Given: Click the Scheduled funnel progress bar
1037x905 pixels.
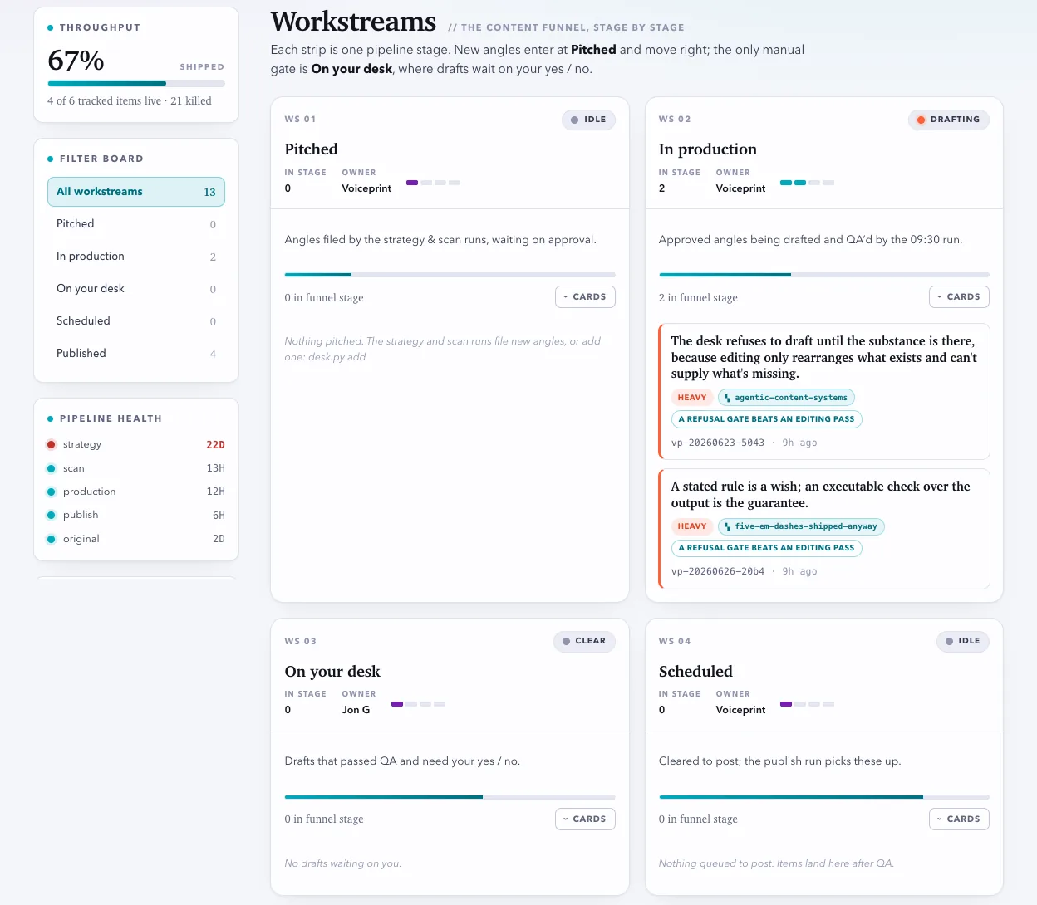Looking at the screenshot, I should [x=824, y=797].
